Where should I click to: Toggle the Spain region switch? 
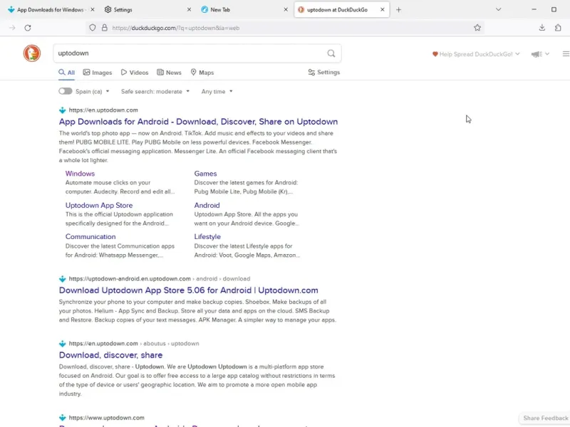(66, 91)
